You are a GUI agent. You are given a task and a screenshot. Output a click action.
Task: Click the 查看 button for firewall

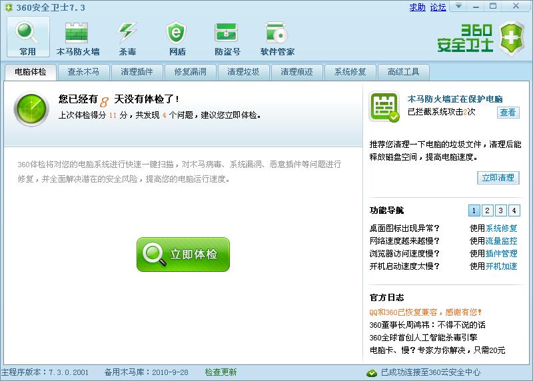coord(508,112)
